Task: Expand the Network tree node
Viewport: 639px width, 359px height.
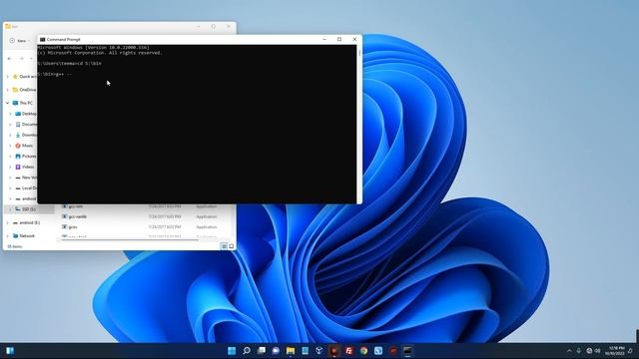Action: click(x=7, y=235)
